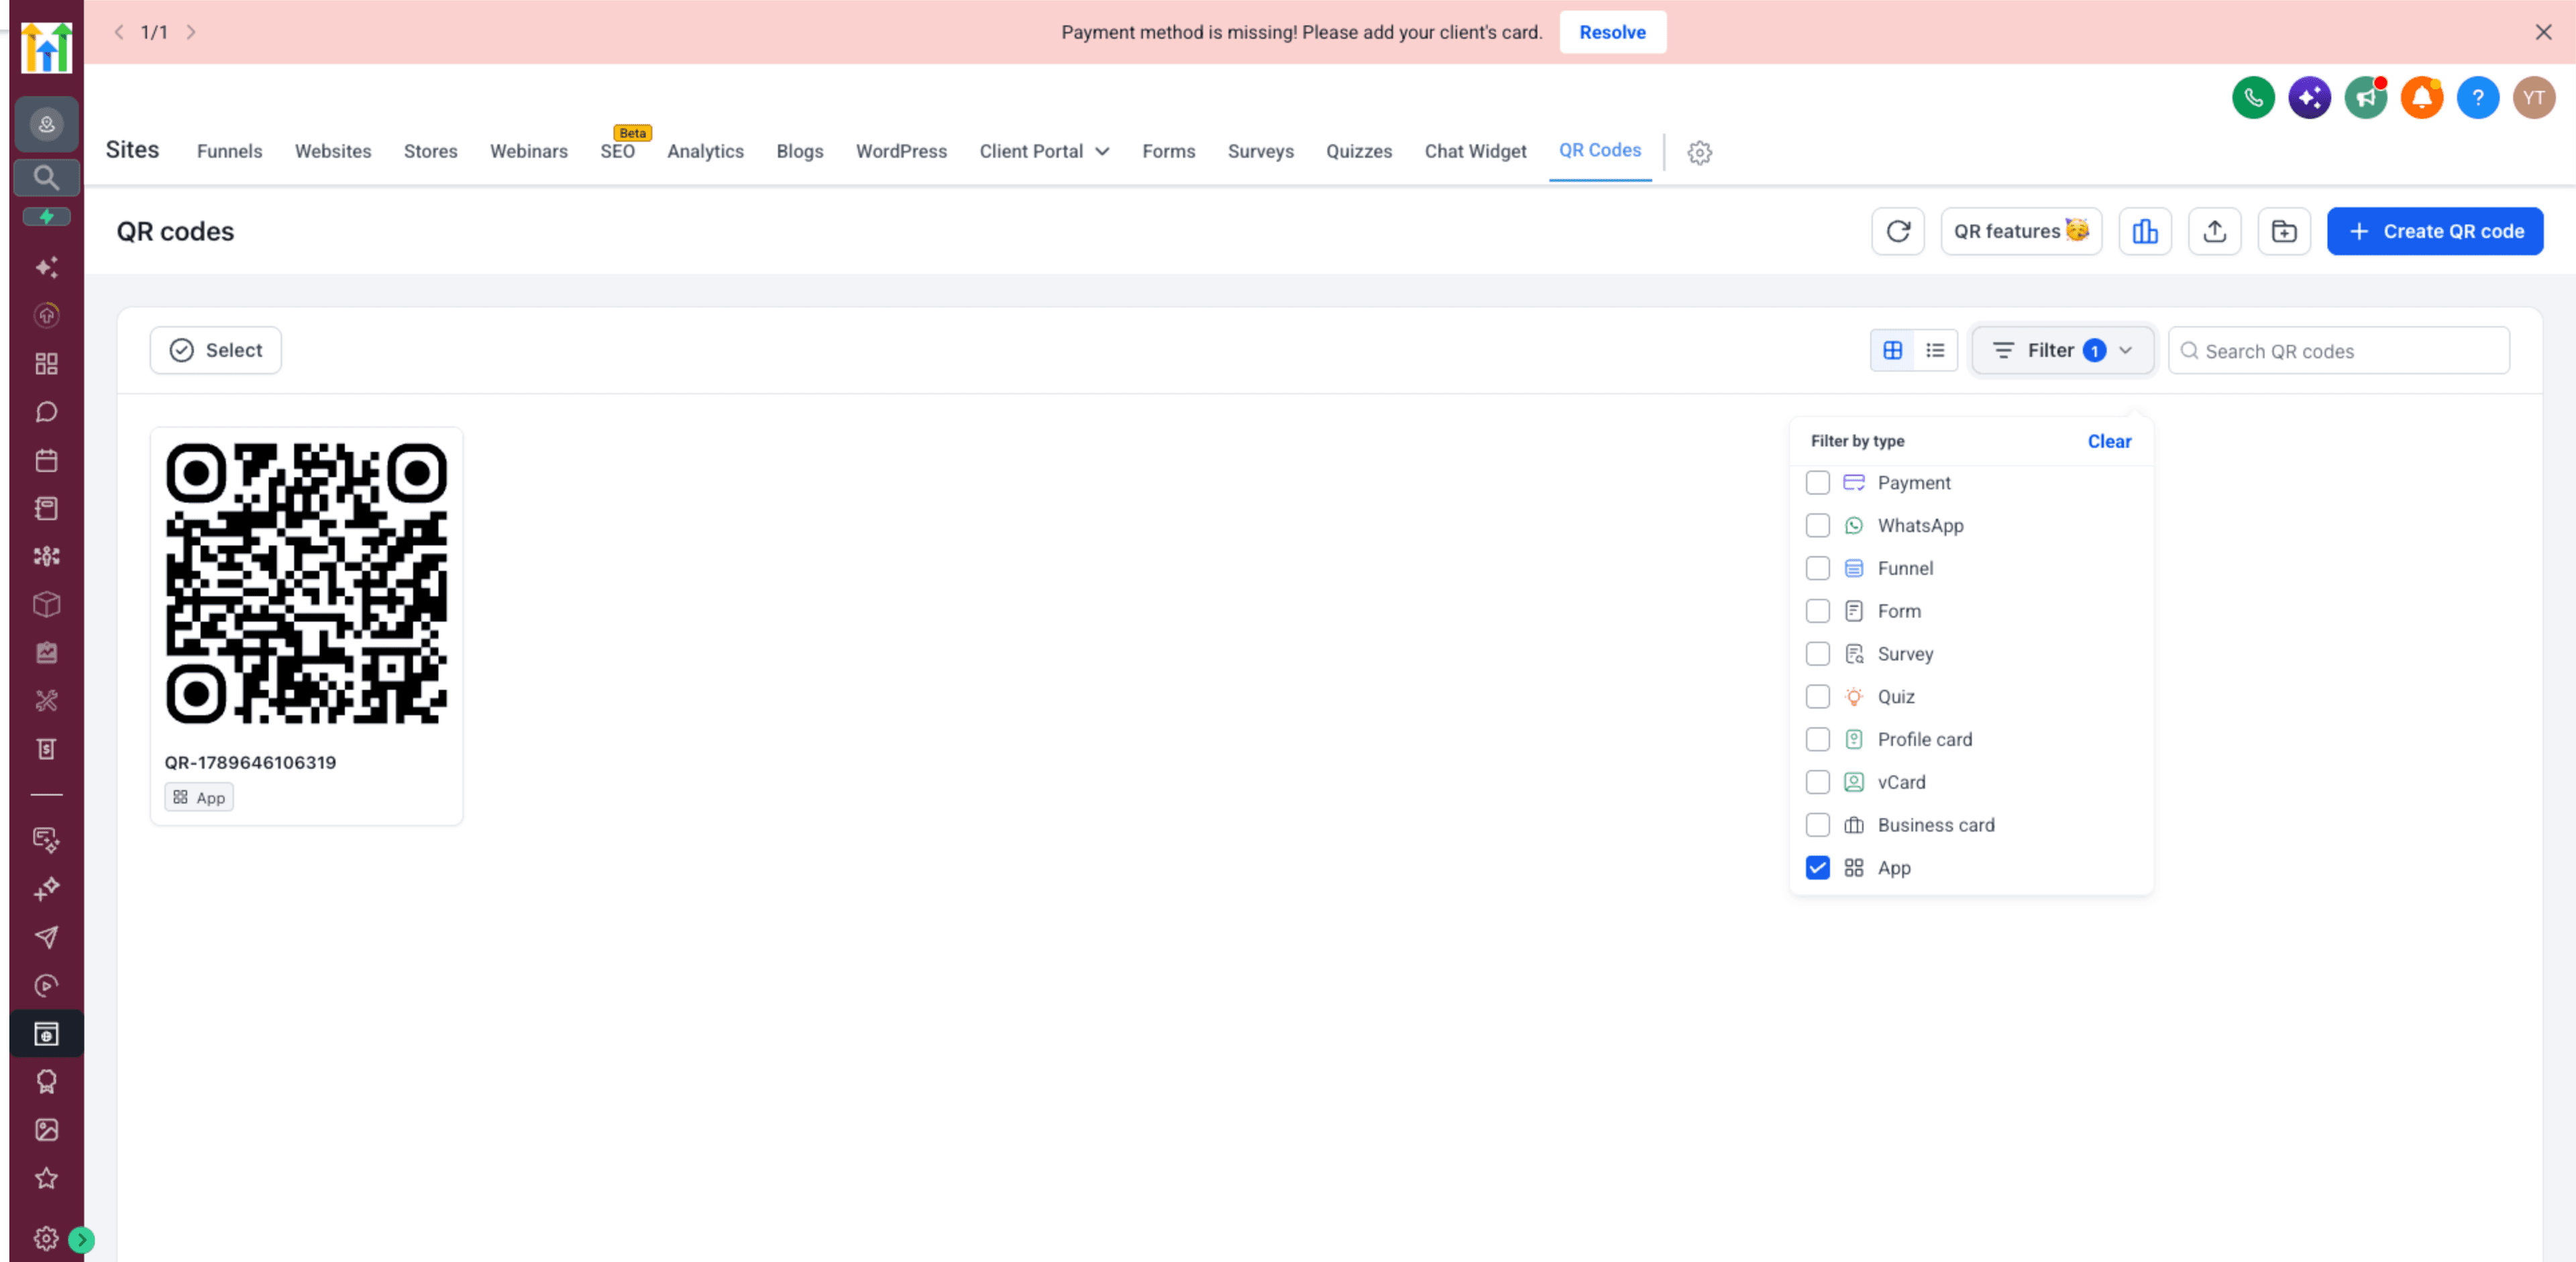Open the blue help question mark icon
This screenshot has width=2576, height=1262.
(x=2477, y=97)
